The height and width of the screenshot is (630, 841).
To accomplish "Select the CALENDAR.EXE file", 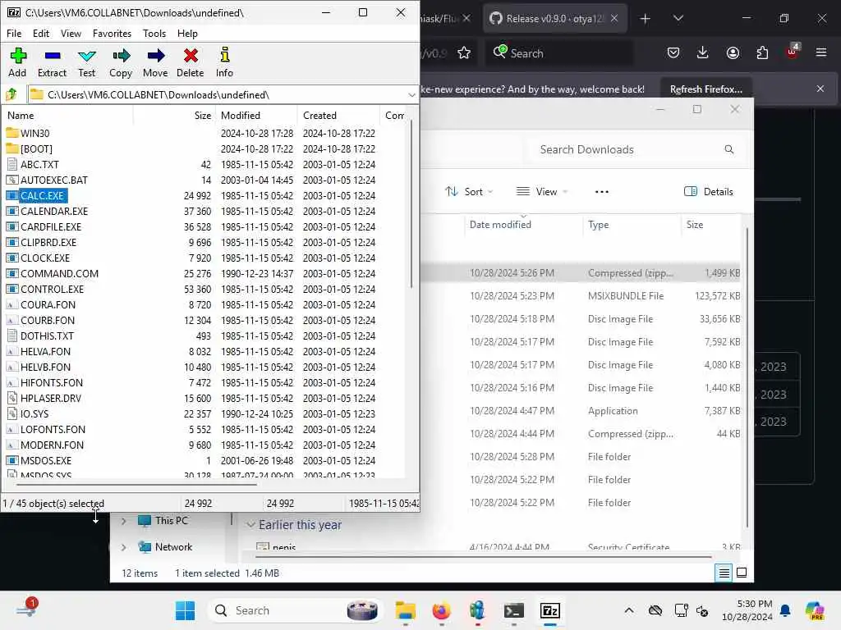I will pyautogui.click(x=53, y=211).
